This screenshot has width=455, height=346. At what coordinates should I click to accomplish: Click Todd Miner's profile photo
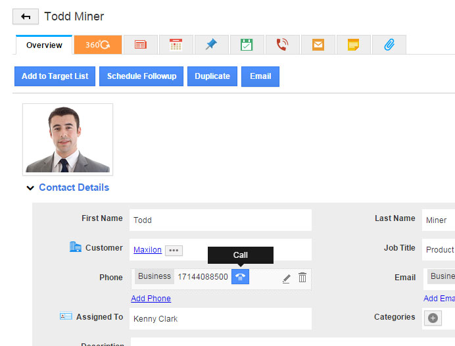68,139
